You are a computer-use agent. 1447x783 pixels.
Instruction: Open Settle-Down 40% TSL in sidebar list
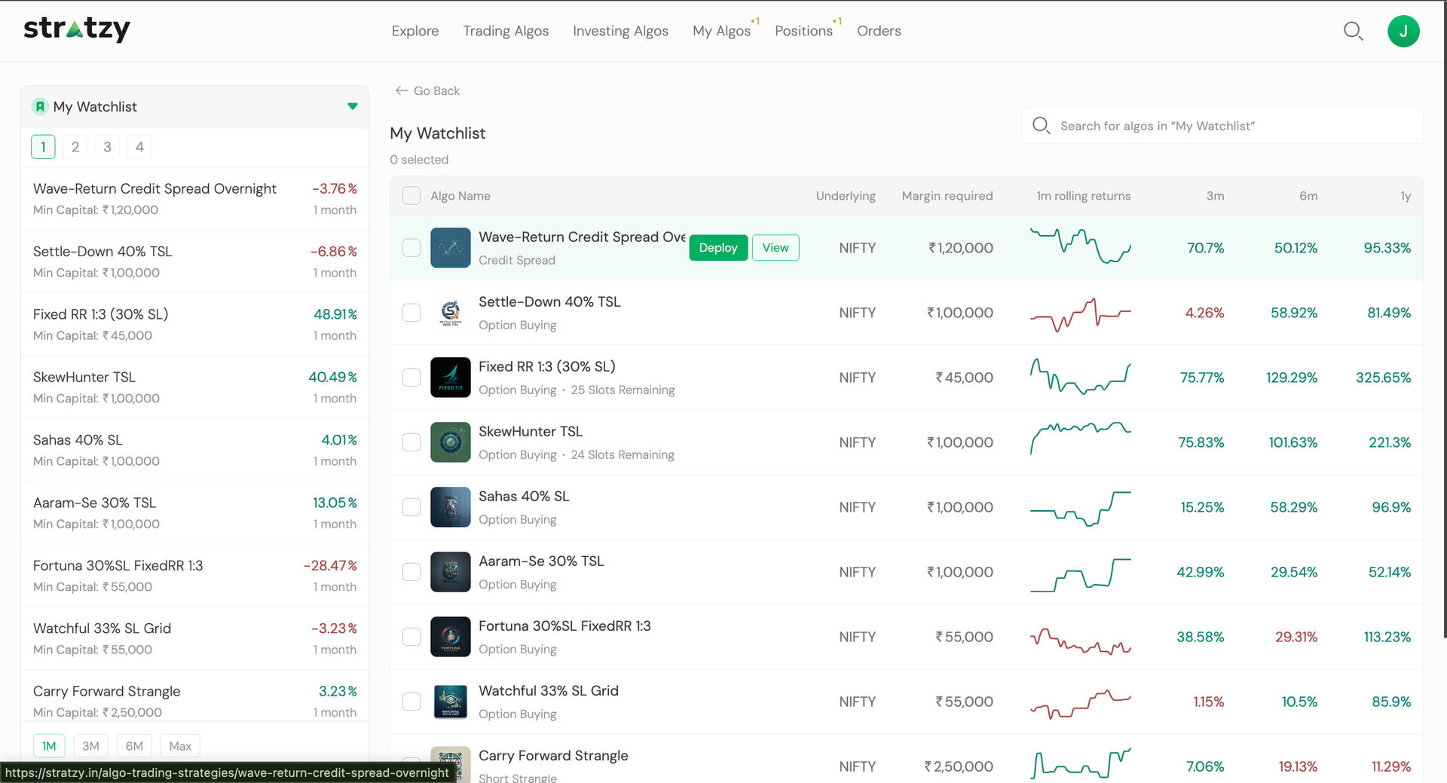pos(194,262)
